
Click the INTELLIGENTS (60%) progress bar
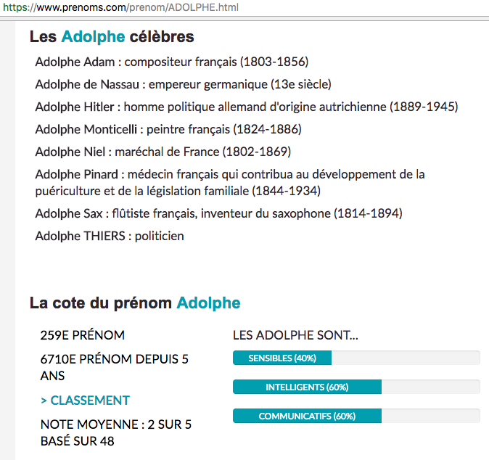click(307, 387)
